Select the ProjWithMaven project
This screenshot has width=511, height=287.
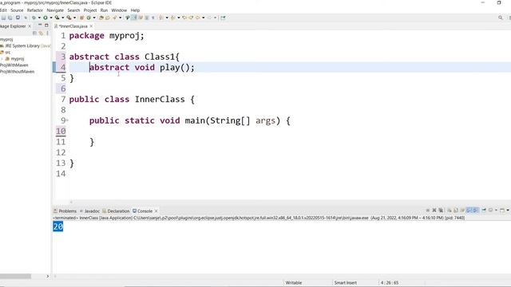(x=14, y=65)
